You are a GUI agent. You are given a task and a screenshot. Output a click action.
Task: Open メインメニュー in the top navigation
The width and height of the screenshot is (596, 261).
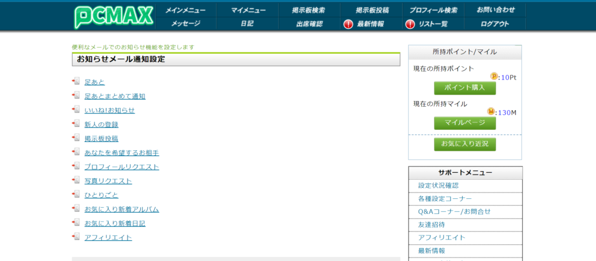click(185, 10)
